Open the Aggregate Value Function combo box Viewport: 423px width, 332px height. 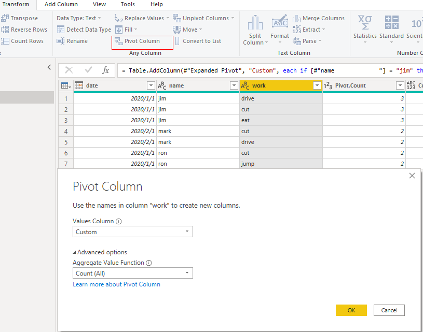(x=133, y=273)
